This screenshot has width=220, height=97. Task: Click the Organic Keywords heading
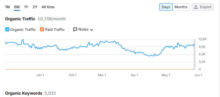tap(24, 93)
